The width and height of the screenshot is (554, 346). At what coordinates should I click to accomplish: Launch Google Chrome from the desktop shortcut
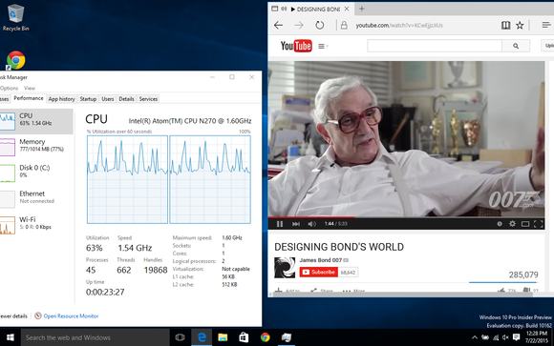15,60
